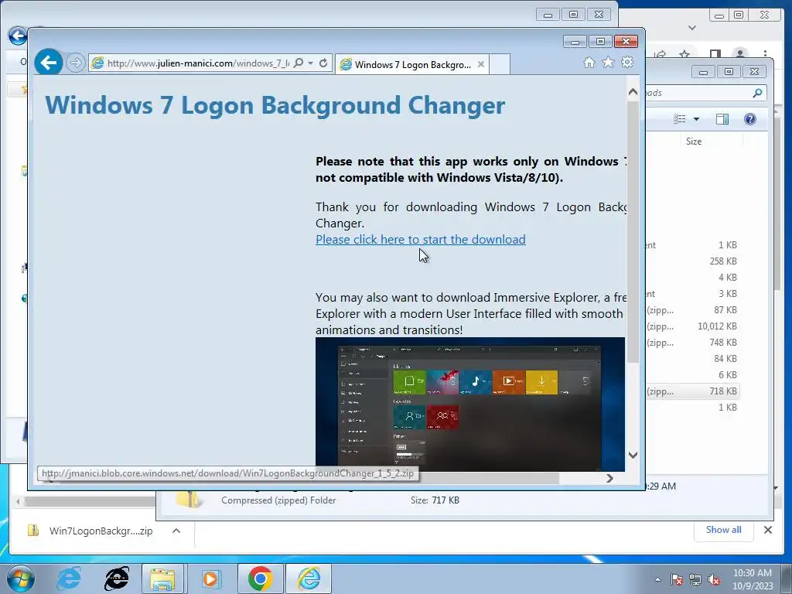Open File Explorer from the taskbar
This screenshot has height=594, width=792.
tap(162, 579)
